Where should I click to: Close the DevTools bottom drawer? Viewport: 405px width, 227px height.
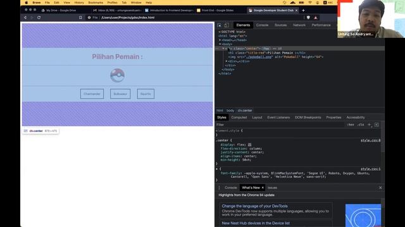click(x=380, y=188)
